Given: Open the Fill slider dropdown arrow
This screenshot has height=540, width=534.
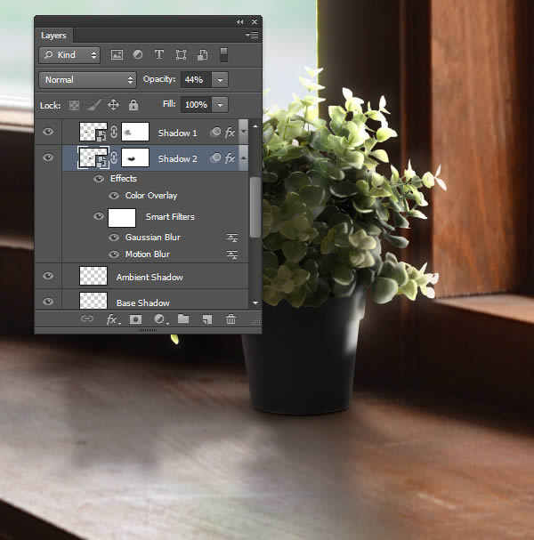Looking at the screenshot, I should click(220, 104).
